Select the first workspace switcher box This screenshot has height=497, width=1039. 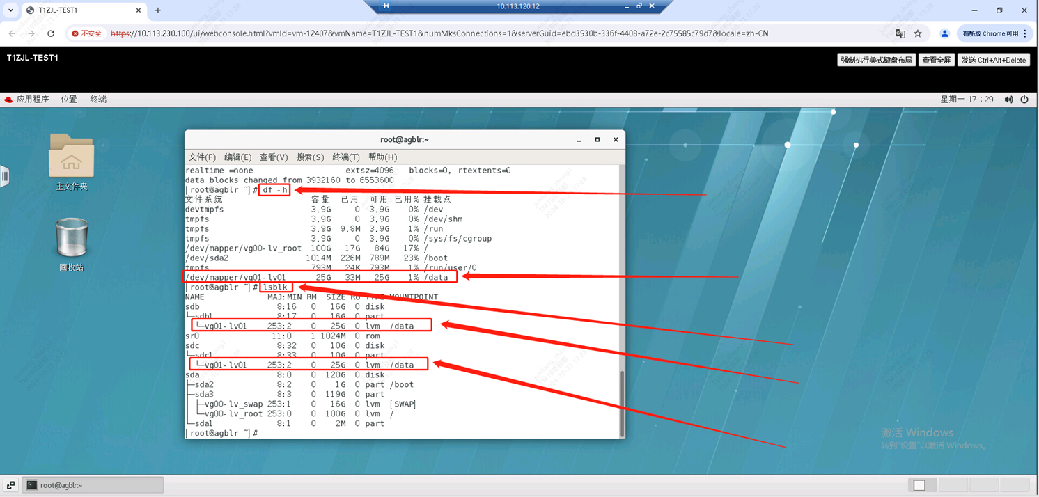click(919, 485)
